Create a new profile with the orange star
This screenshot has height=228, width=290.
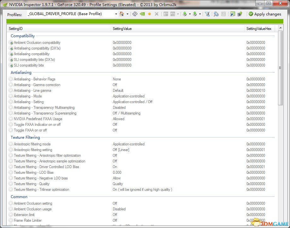149,14
